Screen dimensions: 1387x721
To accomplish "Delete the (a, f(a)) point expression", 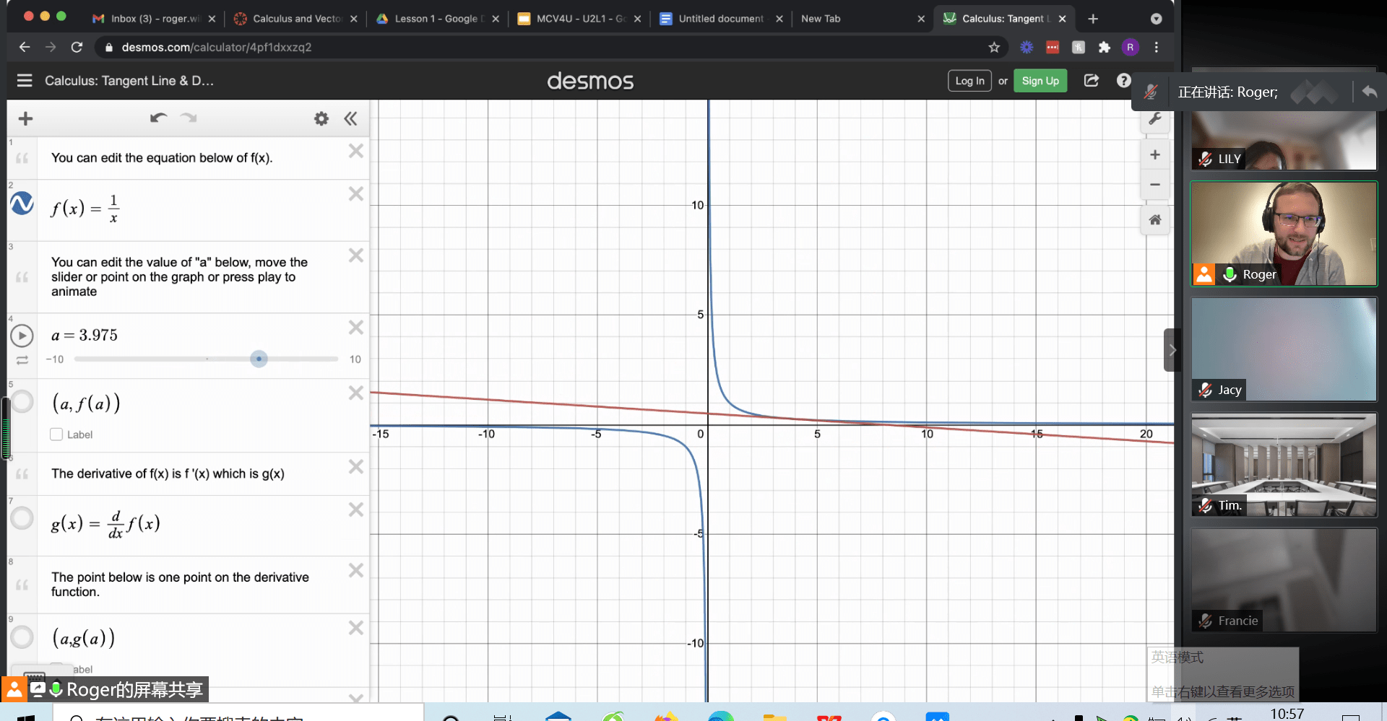I will point(356,393).
